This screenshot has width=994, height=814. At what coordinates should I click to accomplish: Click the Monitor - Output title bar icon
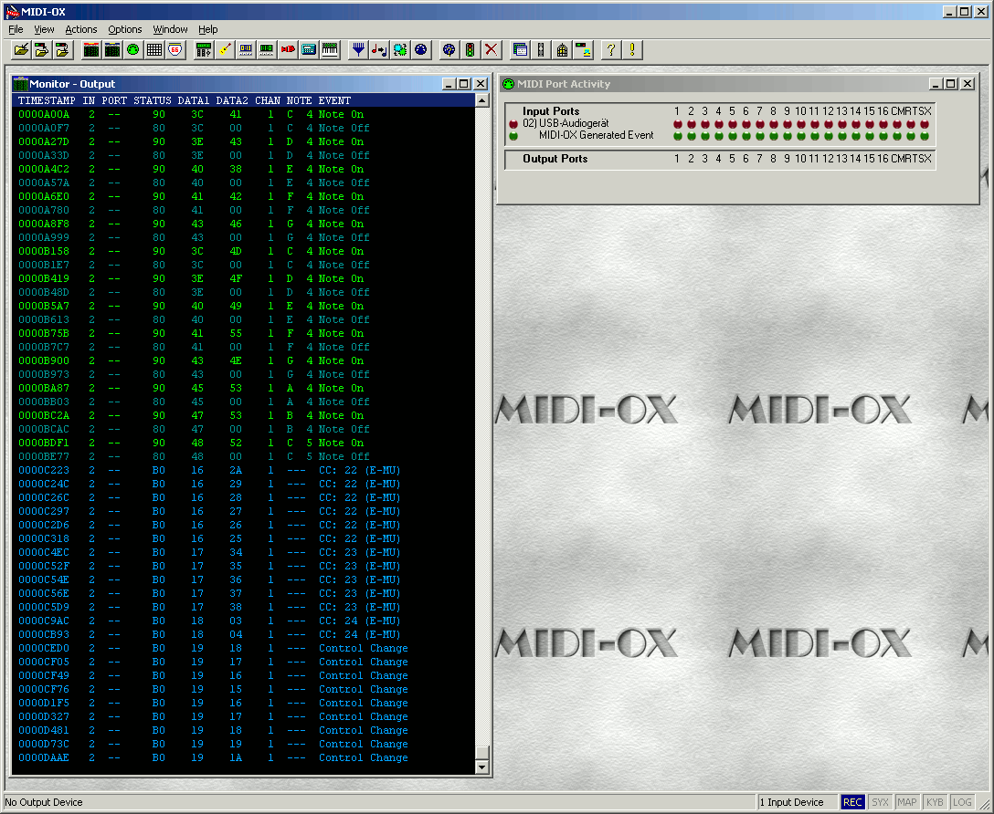(x=20, y=84)
